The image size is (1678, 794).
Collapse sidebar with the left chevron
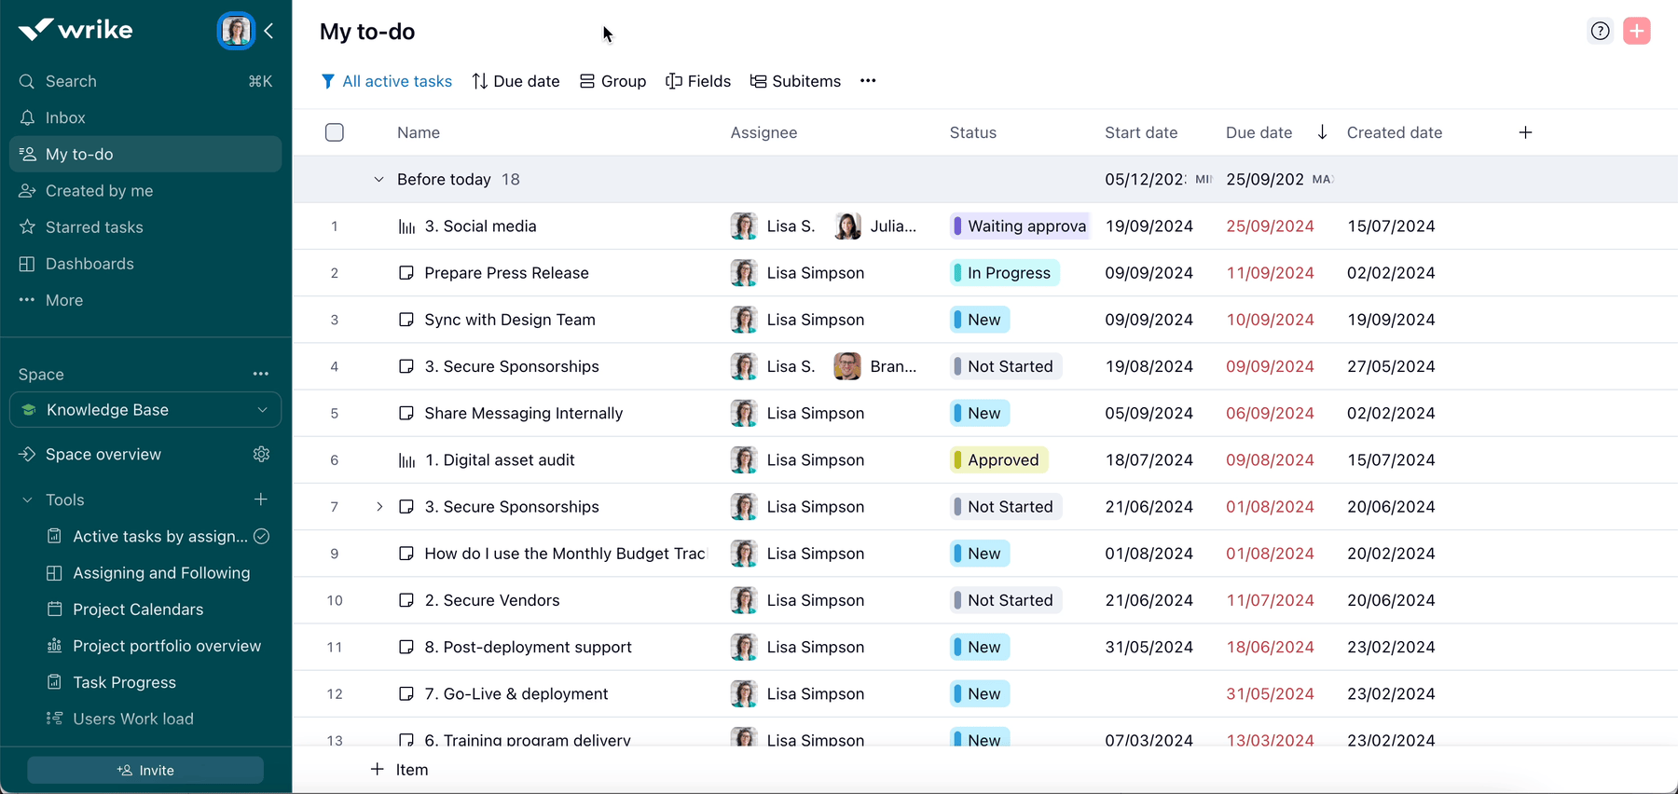pos(268,31)
